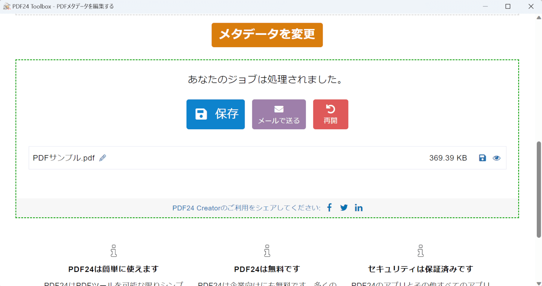Maximize the PDF24 Toolbox window
Viewport: 542px width, 286px height.
pos(508,6)
